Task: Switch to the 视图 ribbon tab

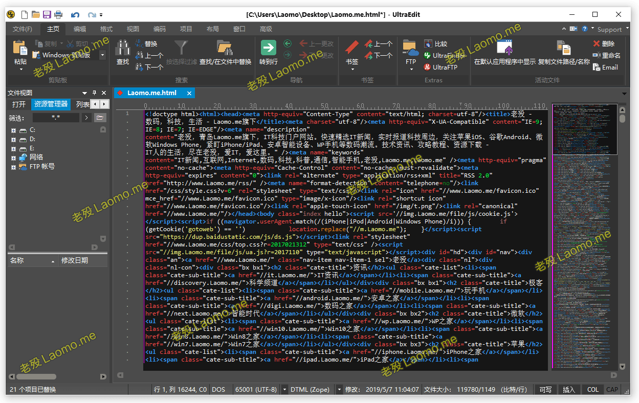Action: 133,29
